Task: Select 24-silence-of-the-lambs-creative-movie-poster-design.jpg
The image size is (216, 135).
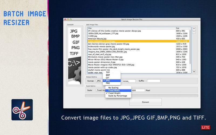Action: pos(138,31)
